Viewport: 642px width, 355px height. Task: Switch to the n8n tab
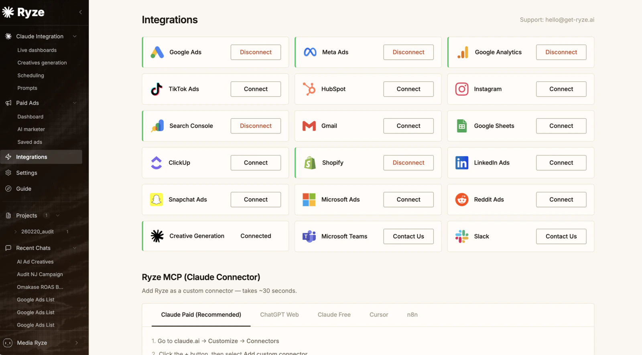point(412,315)
